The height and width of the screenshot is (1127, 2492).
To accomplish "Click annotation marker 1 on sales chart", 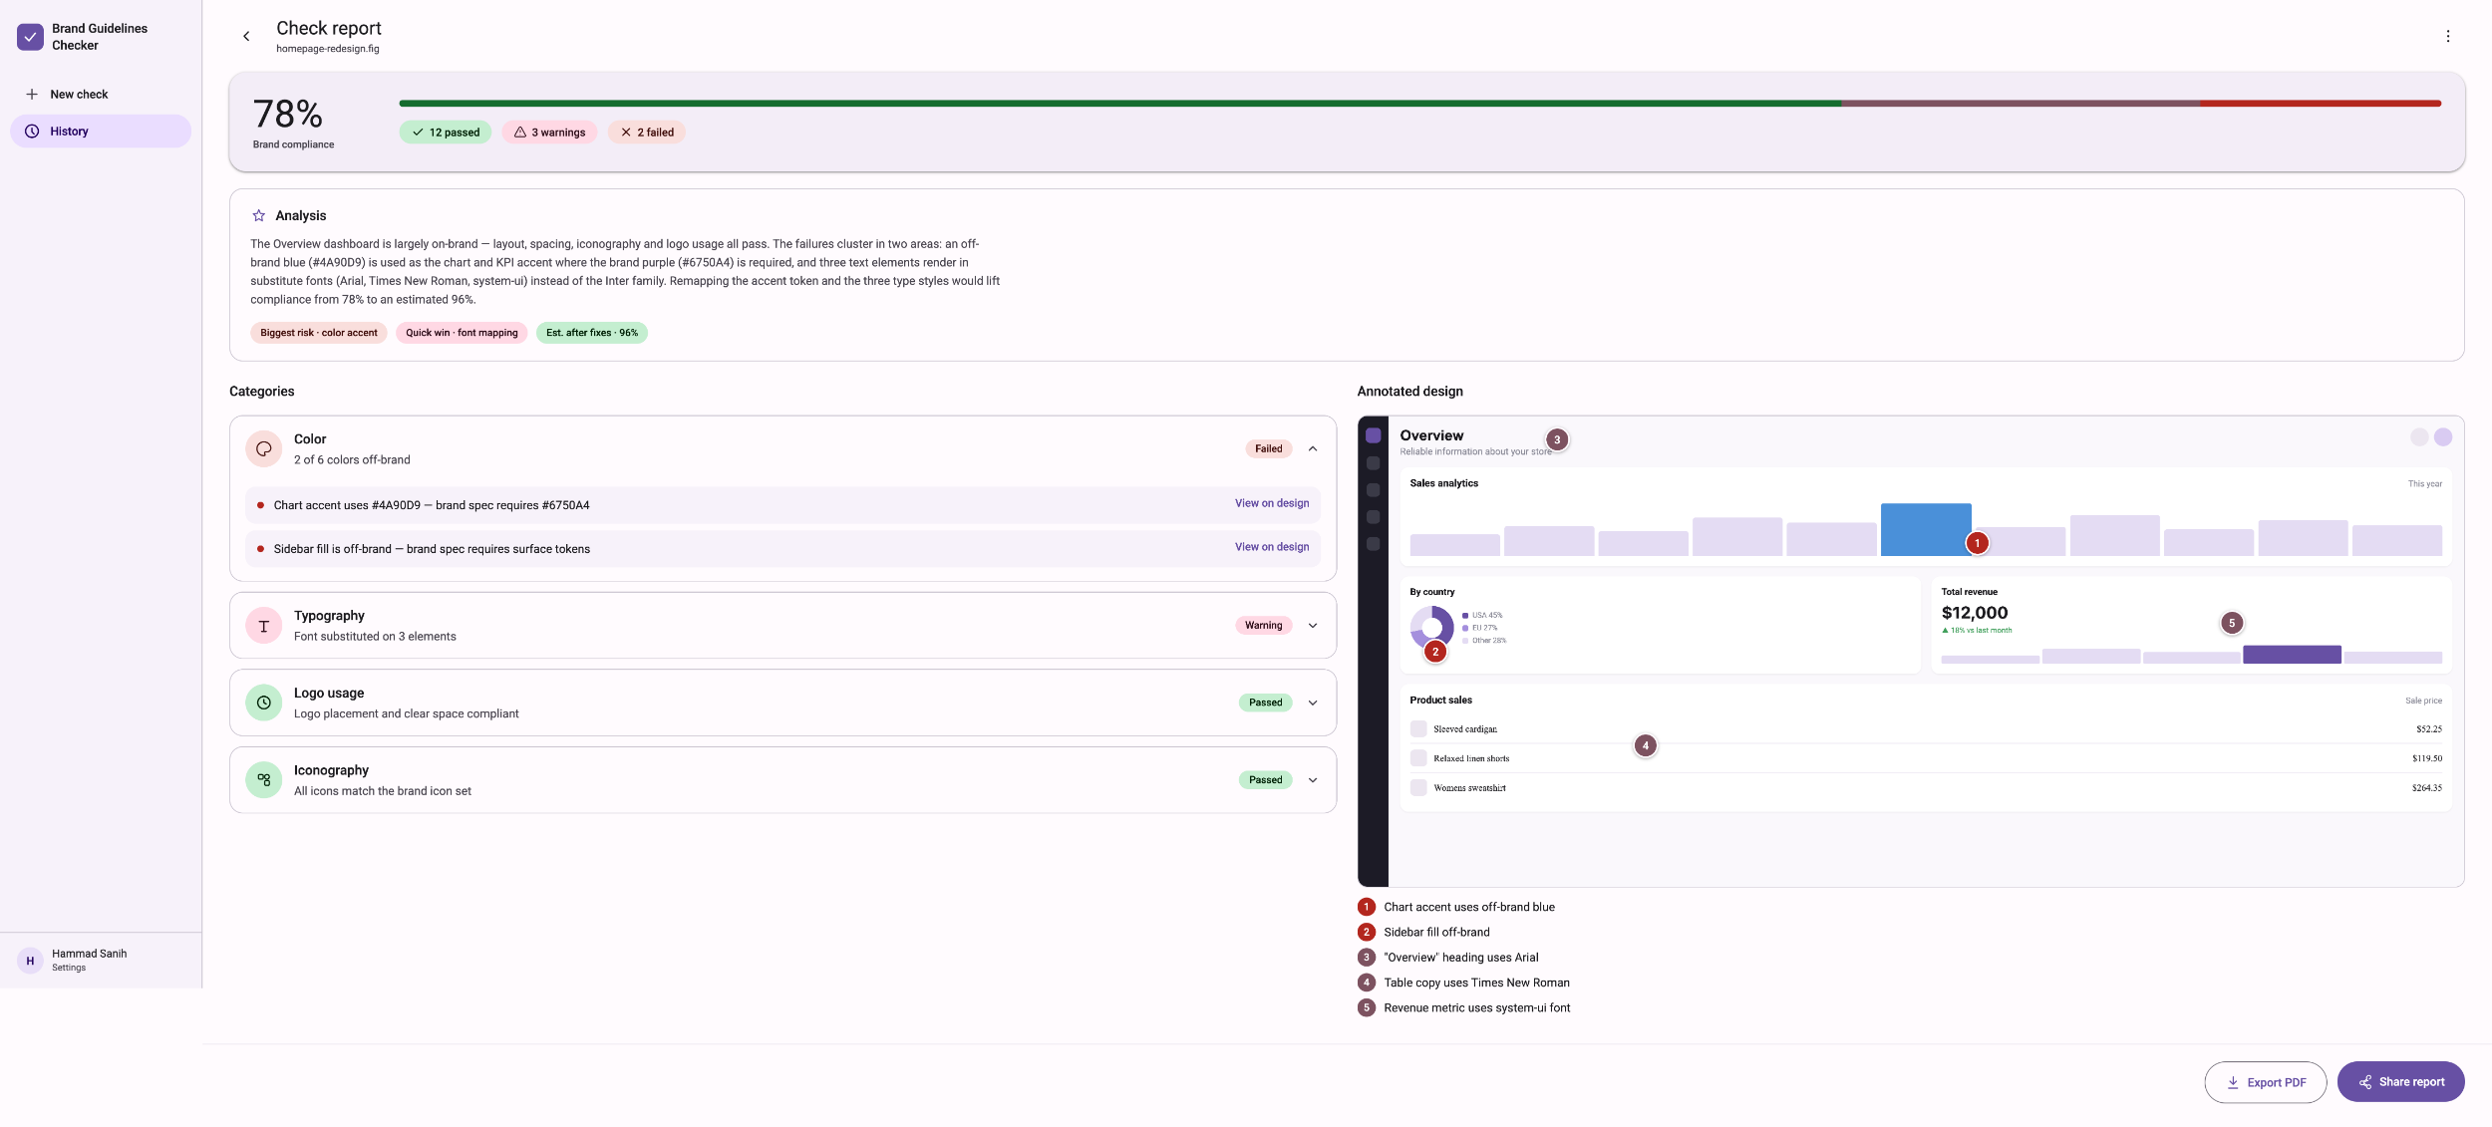I will tap(1977, 543).
